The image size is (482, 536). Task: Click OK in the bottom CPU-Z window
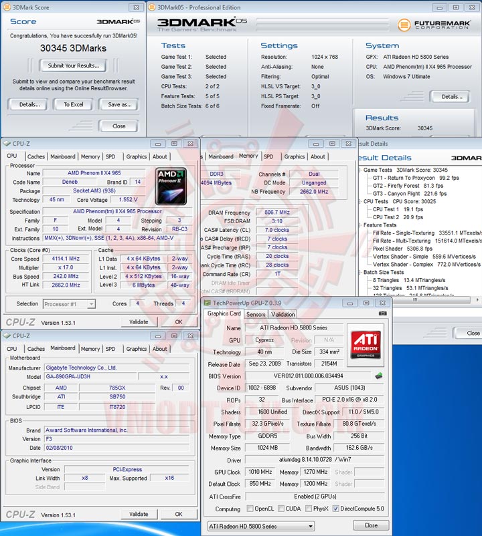pyautogui.click(x=178, y=514)
